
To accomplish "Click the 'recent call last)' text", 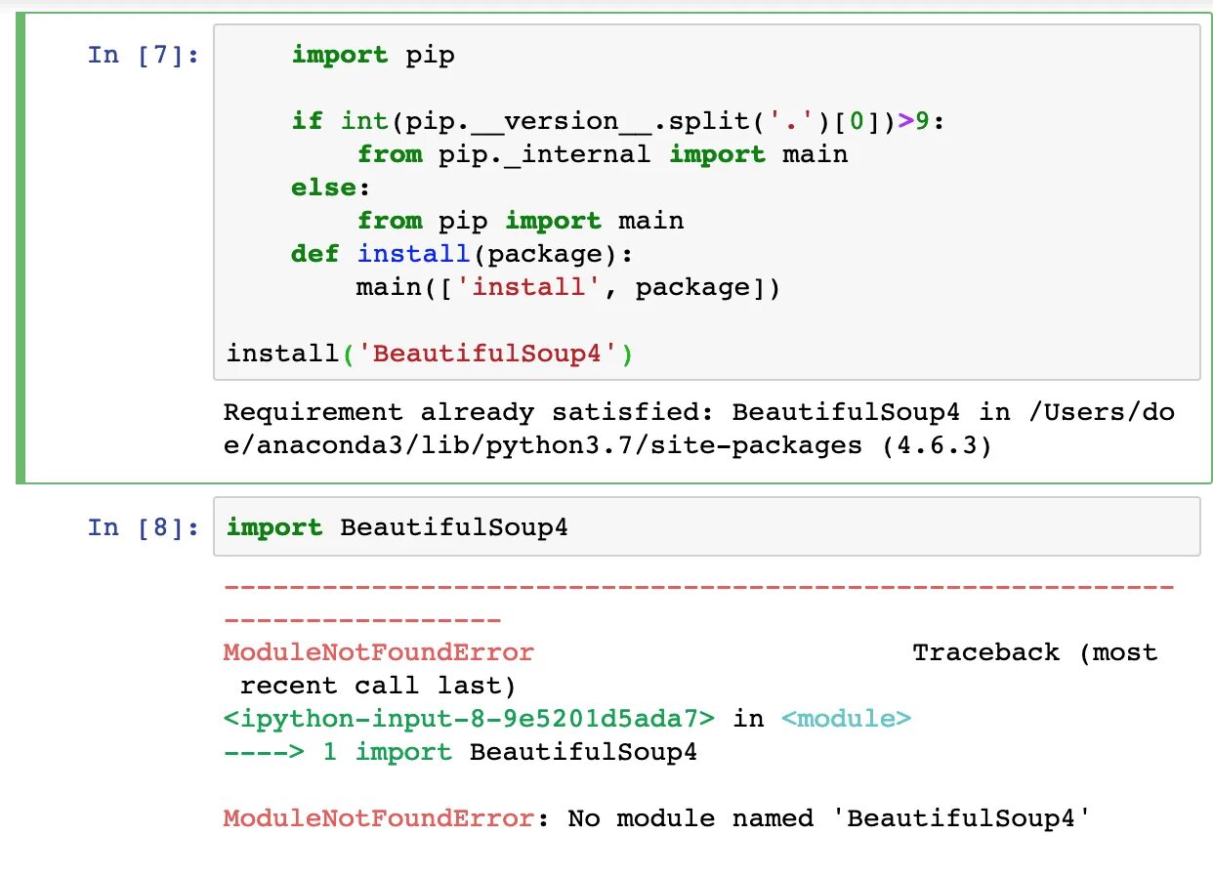I will pos(378,686).
